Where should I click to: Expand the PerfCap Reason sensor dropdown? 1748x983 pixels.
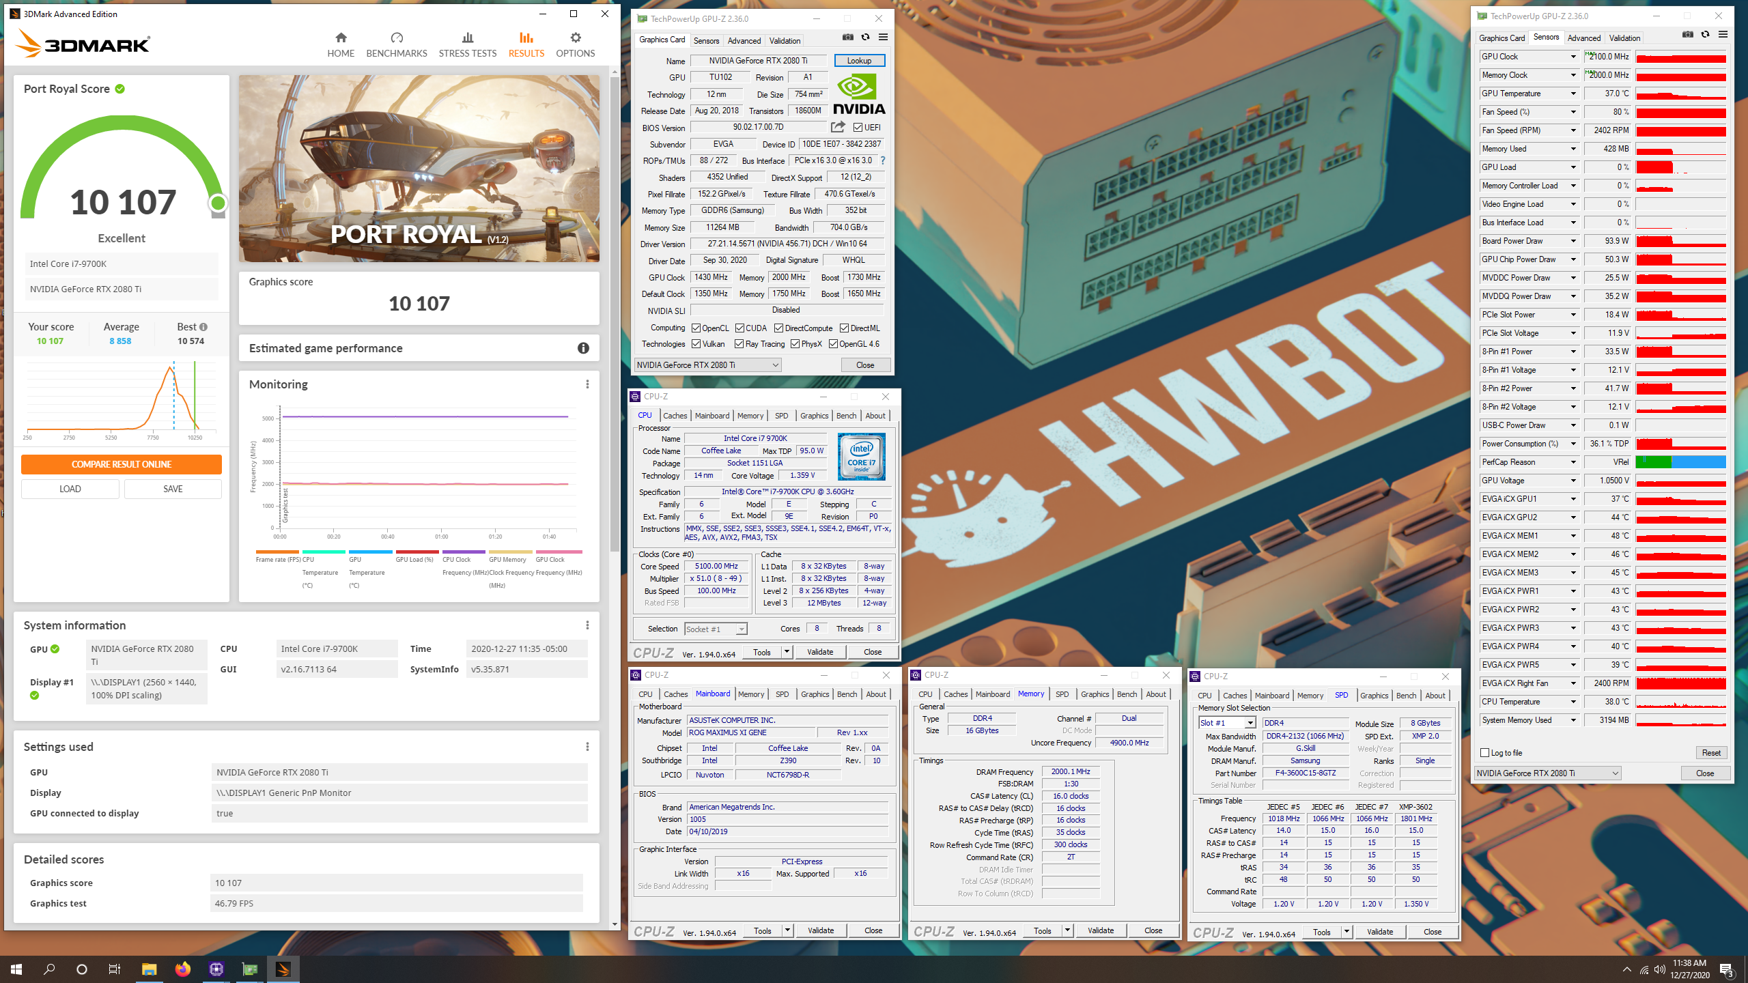click(x=1574, y=462)
